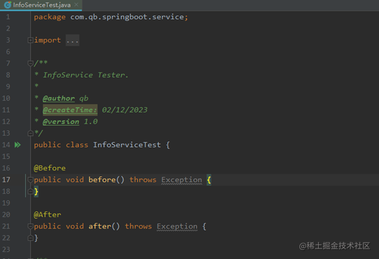The width and height of the screenshot is (379, 259).
Task: Click the Exception type on the after() line
Action: (177, 227)
